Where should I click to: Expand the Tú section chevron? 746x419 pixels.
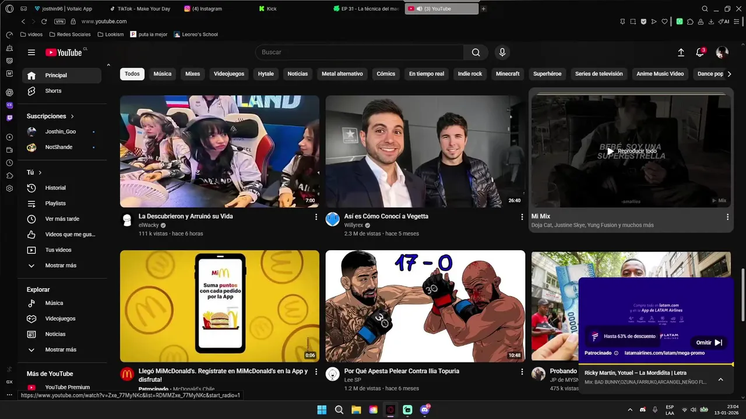pos(40,173)
